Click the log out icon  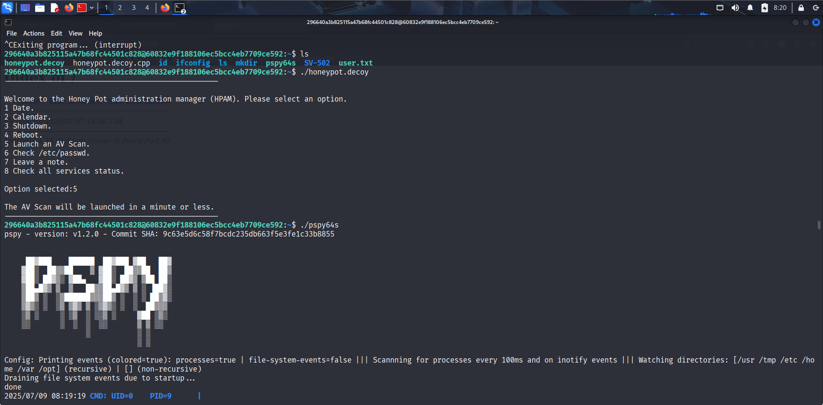816,8
